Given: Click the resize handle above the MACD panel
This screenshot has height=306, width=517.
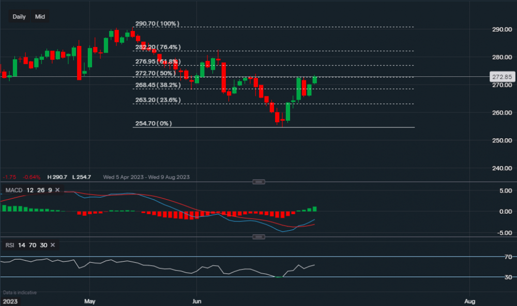Looking at the screenshot, I should 258,182.
